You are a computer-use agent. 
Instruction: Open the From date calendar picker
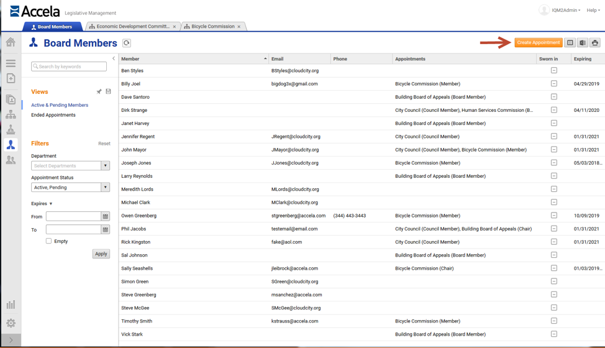(106, 216)
